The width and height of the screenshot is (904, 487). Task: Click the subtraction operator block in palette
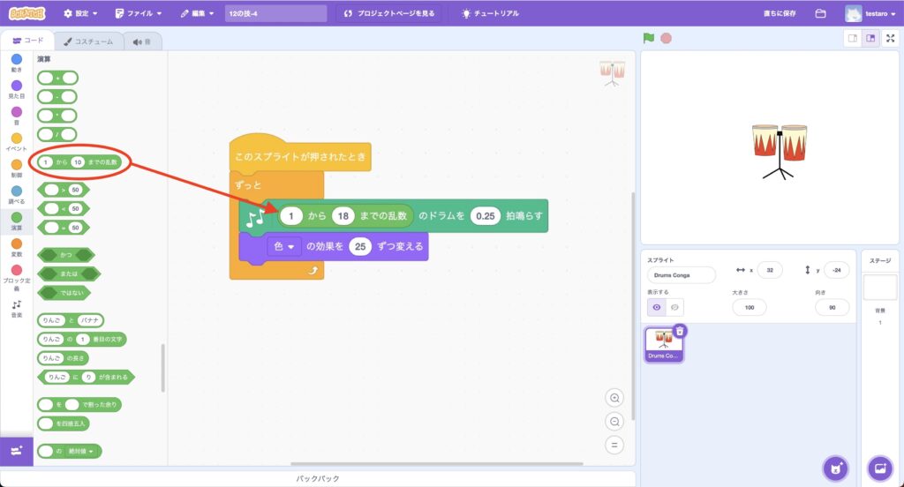[57, 97]
